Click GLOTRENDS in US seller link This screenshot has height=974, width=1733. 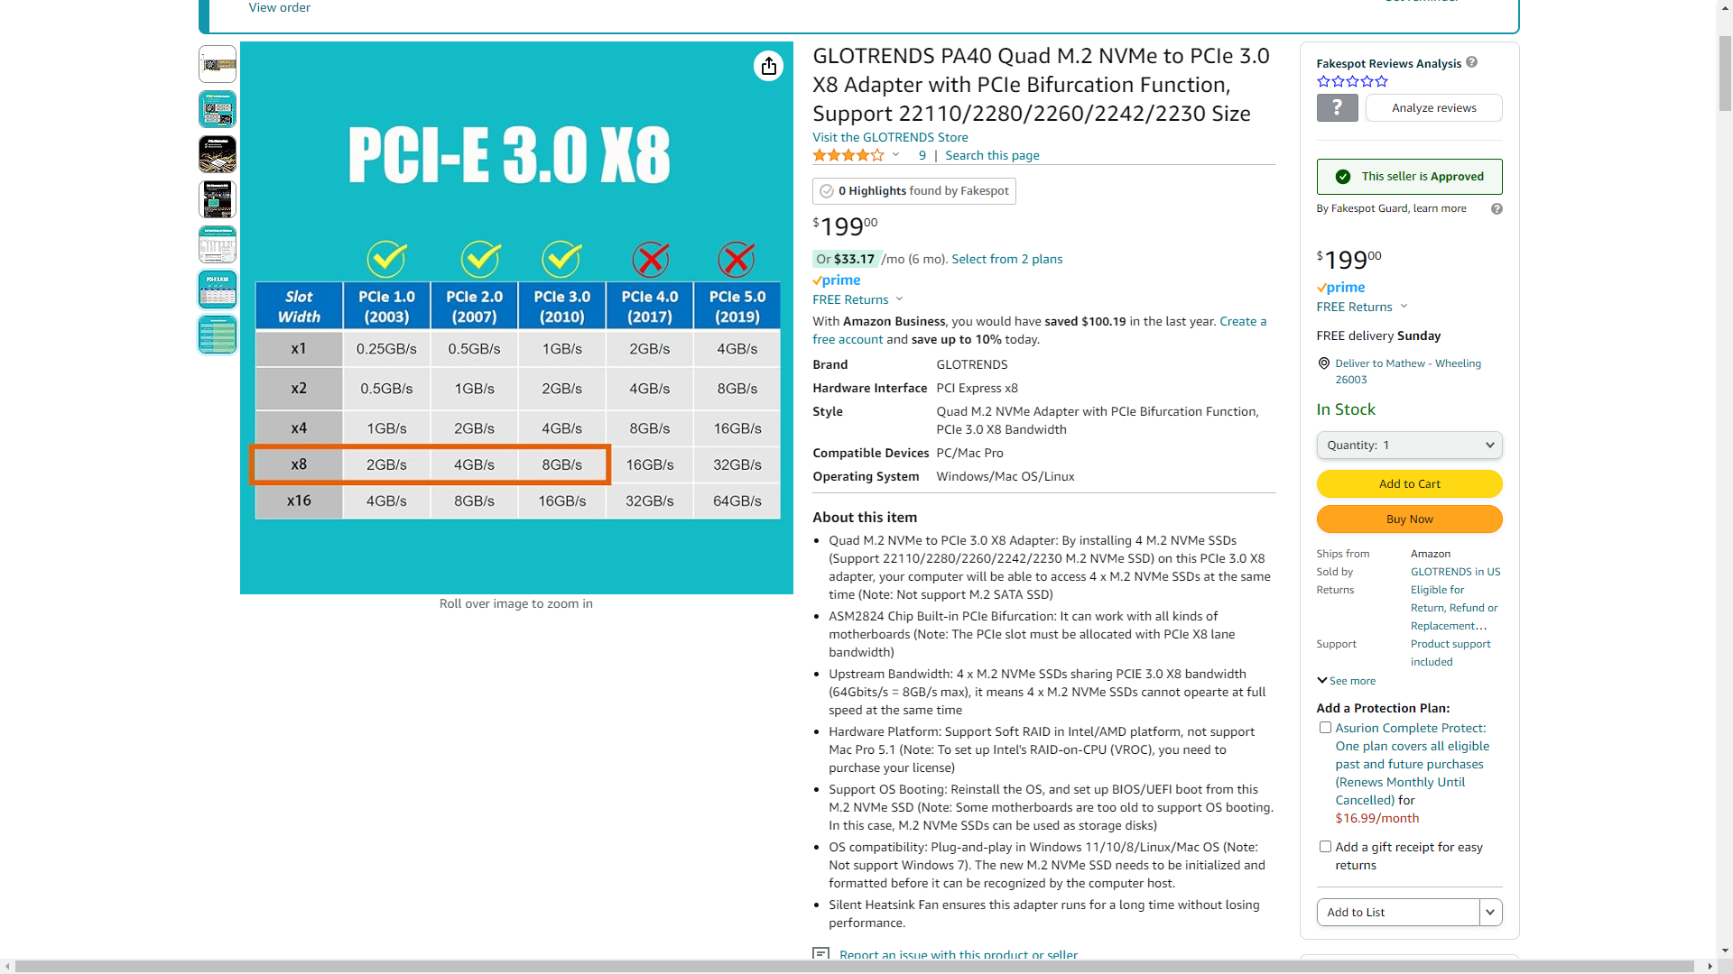1455,572
